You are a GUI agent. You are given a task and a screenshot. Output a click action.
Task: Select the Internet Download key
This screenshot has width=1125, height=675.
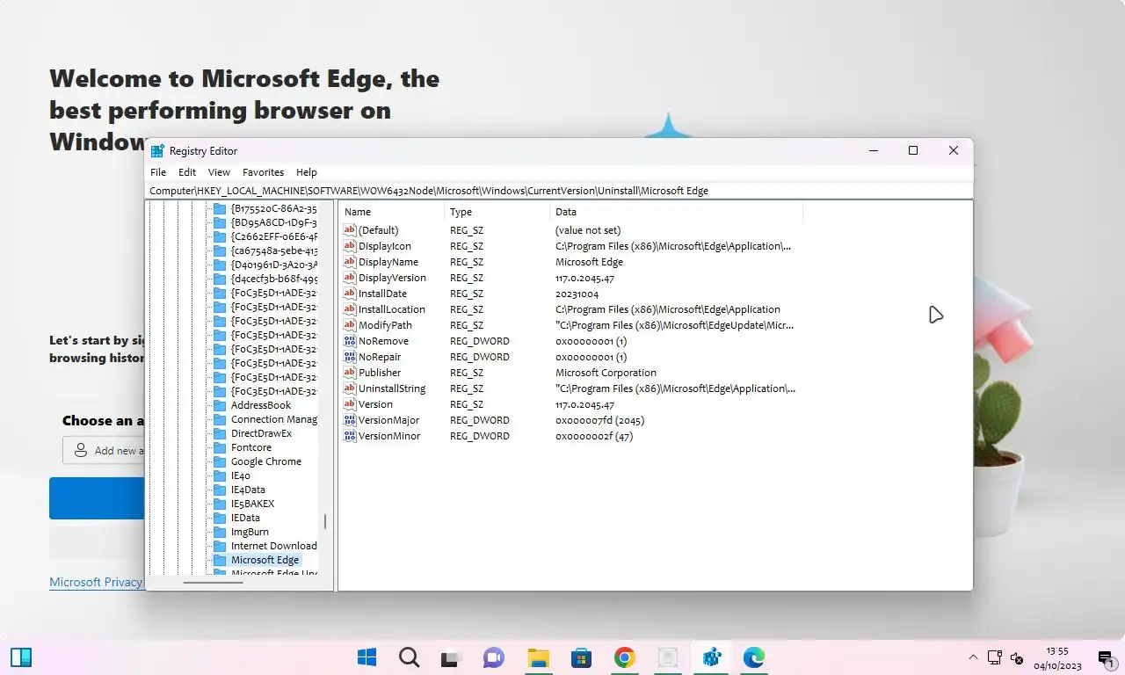[273, 546]
